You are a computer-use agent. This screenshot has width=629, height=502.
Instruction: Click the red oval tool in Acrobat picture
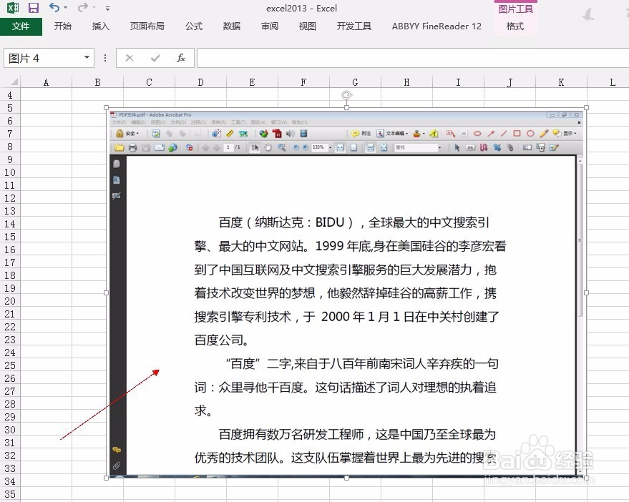[530, 134]
